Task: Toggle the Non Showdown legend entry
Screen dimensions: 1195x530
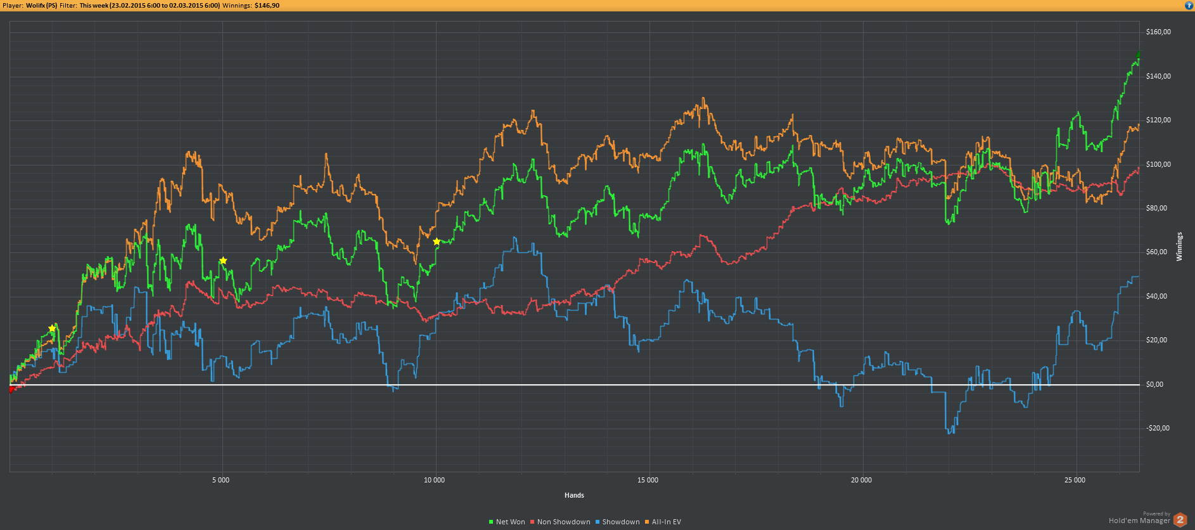Action: [560, 522]
